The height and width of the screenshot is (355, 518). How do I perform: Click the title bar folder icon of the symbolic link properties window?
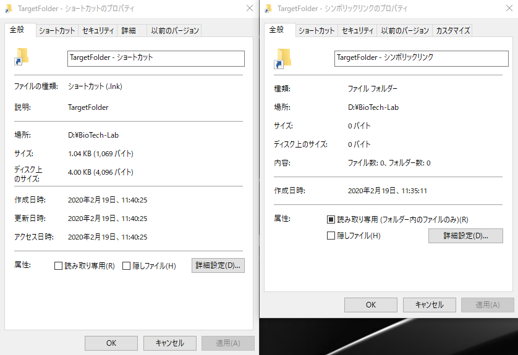[x=268, y=9]
